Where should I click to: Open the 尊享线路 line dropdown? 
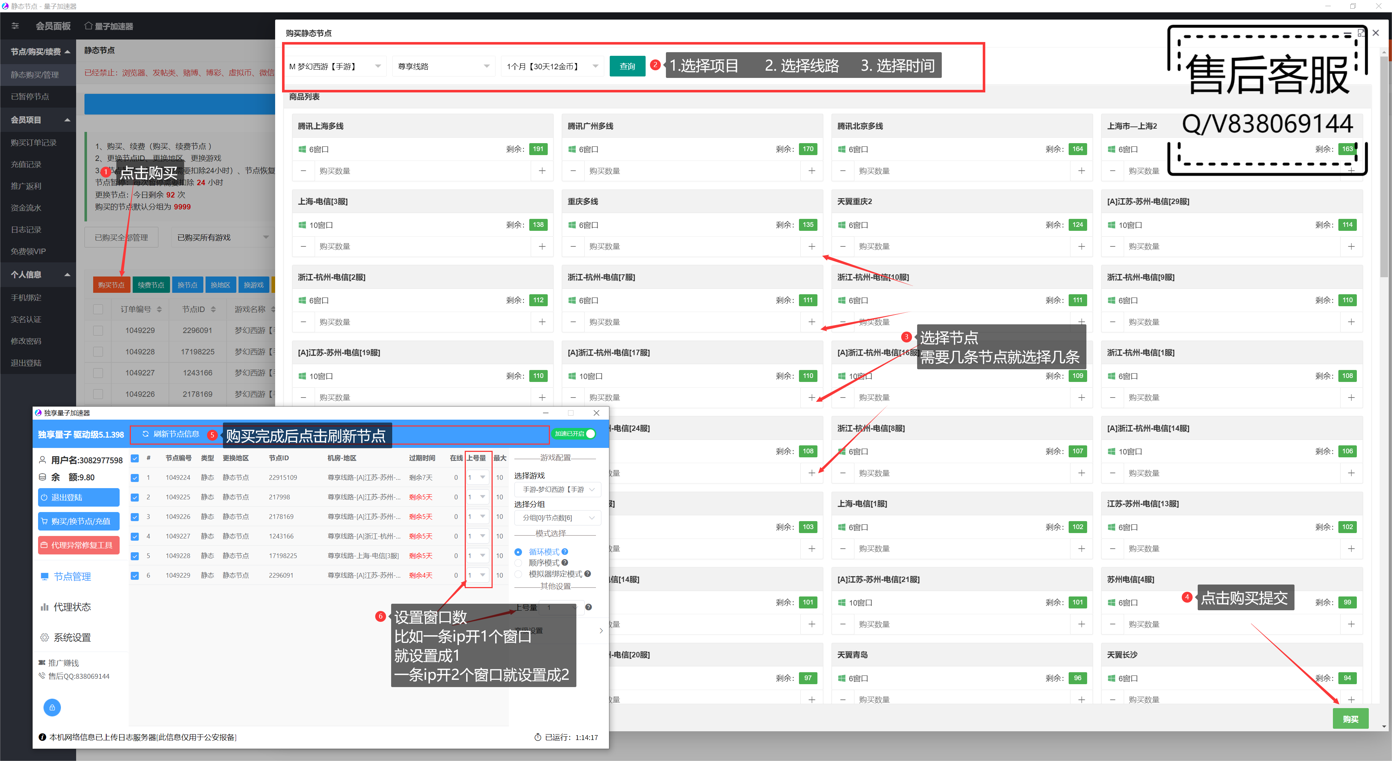pyautogui.click(x=443, y=66)
